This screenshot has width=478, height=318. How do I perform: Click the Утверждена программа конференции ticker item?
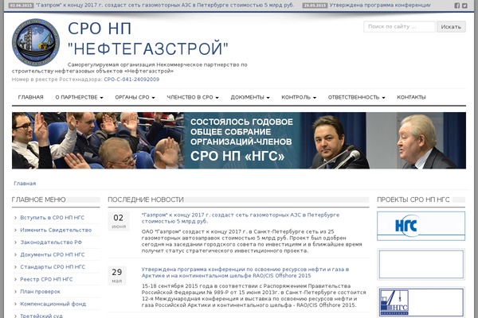380,6
